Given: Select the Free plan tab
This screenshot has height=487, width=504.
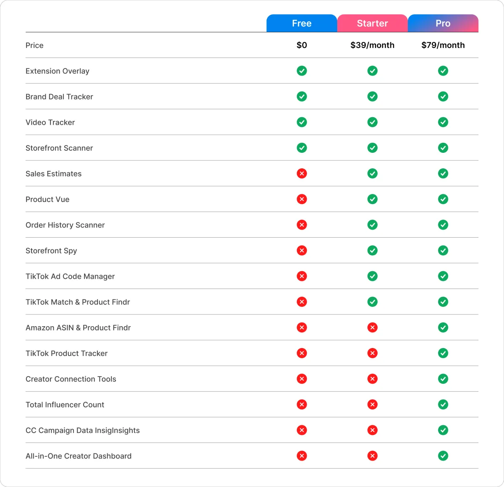Looking at the screenshot, I should [x=302, y=23].
